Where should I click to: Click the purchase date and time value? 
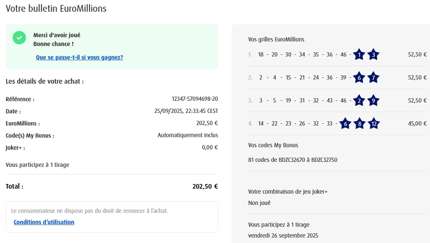[x=186, y=111]
